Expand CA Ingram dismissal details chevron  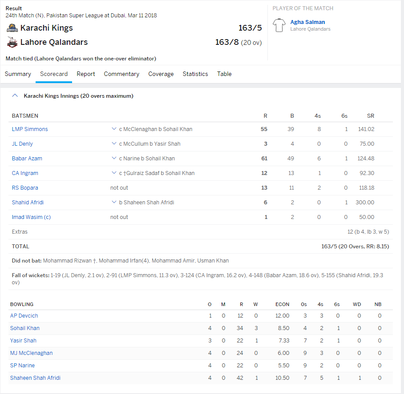(114, 173)
